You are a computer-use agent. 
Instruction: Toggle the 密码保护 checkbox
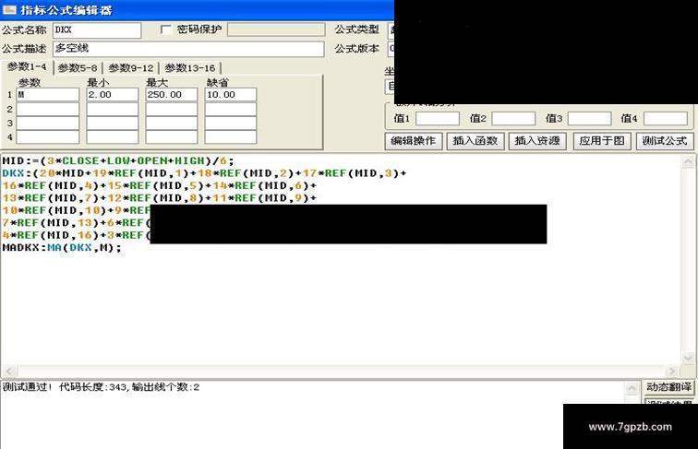coord(165,30)
